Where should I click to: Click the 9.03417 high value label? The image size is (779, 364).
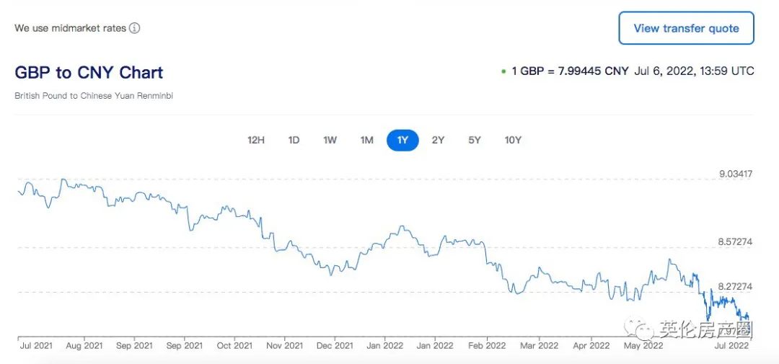click(x=735, y=174)
